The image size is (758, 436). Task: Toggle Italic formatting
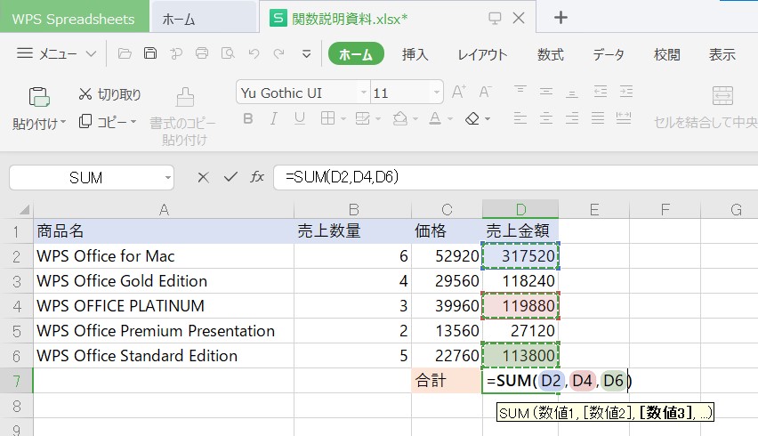[274, 118]
